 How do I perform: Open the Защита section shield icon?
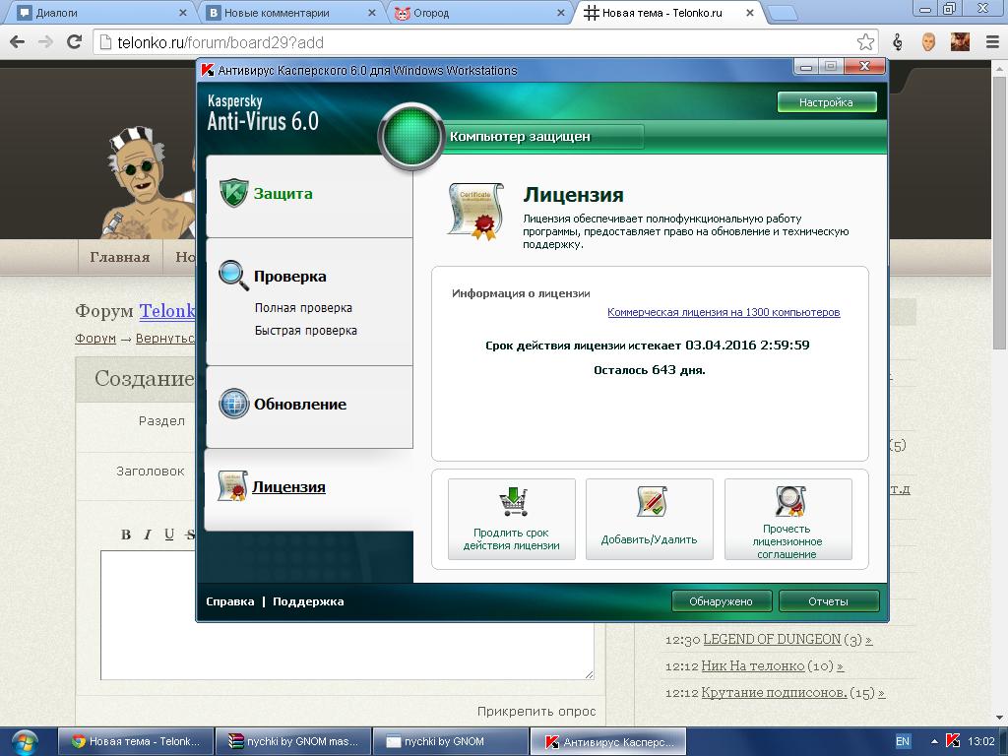(x=233, y=192)
